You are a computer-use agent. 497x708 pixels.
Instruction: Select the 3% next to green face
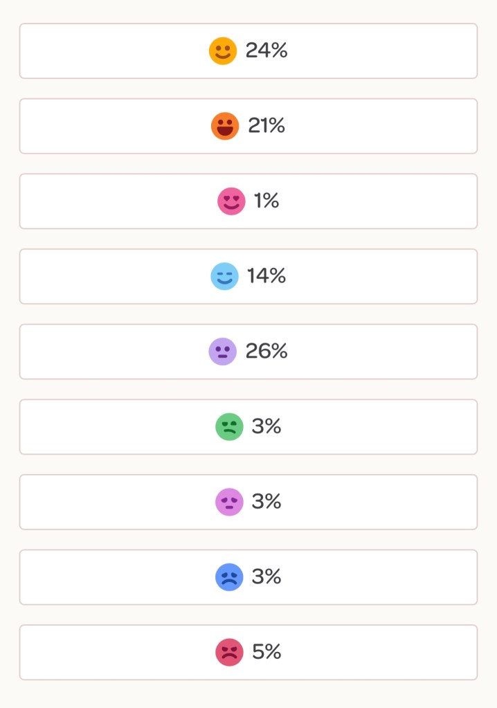coord(266,427)
